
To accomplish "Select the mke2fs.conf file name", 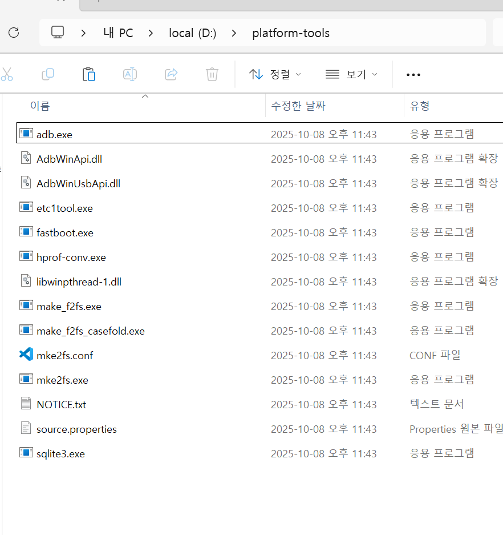I will [x=65, y=356].
